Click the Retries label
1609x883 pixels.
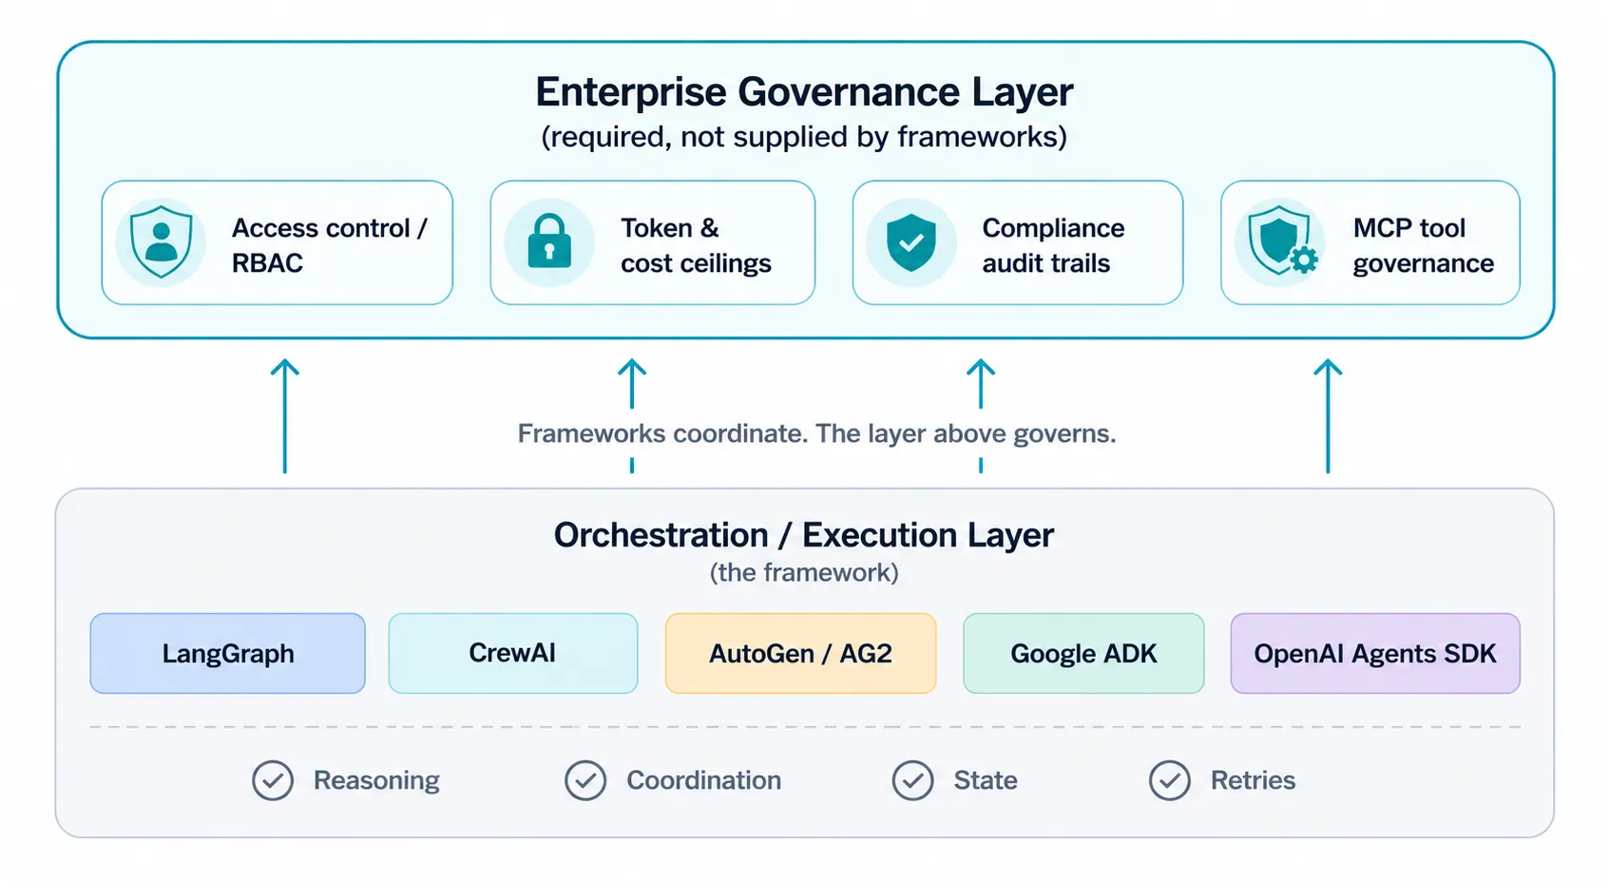coord(1253,780)
